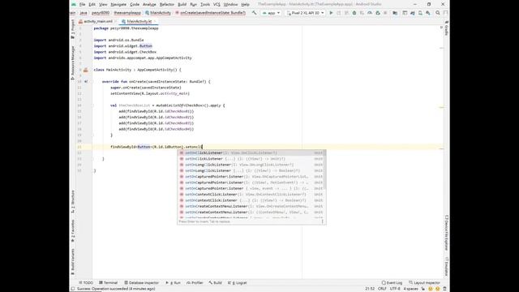Open the Terminal tool window

(x=108, y=283)
